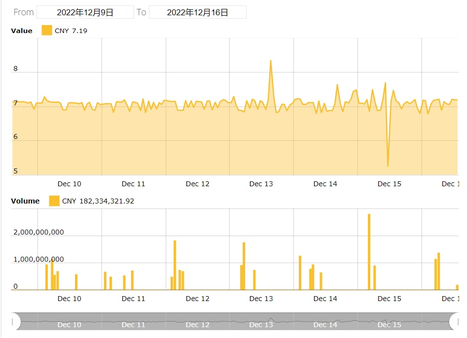Click the small last volume bar at right edge
Image resolution: width=467 pixels, height=338 pixels.
457,287
